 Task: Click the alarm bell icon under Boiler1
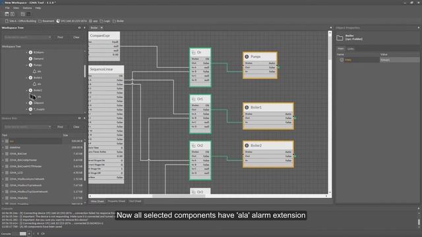(34, 84)
